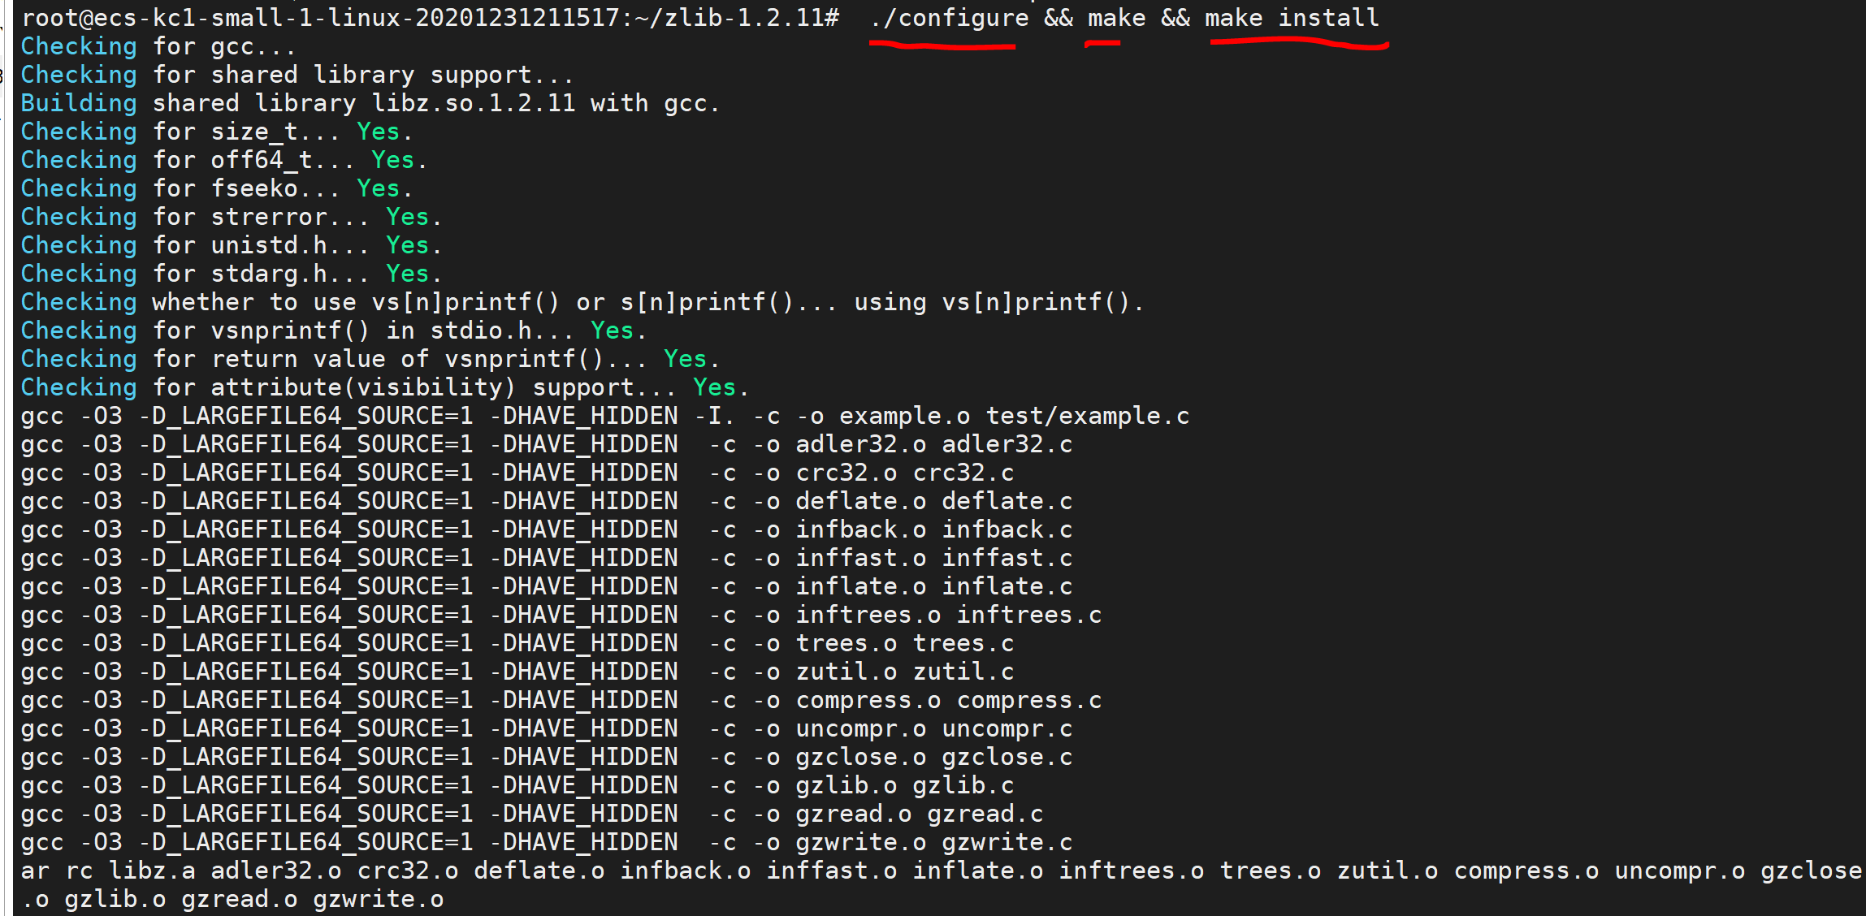This screenshot has height=916, width=1866.
Task: Click 'Checking for gcc...' line
Action: click(x=158, y=47)
